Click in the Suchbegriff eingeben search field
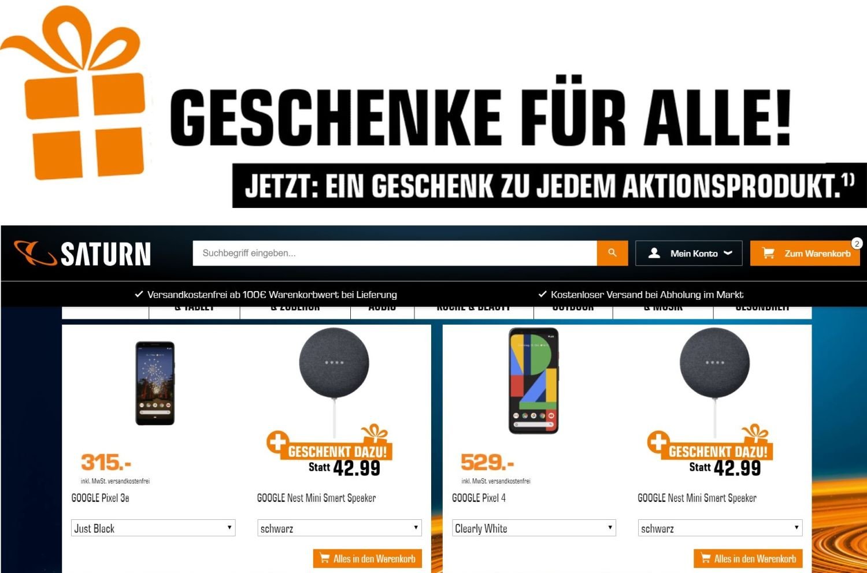 (395, 253)
